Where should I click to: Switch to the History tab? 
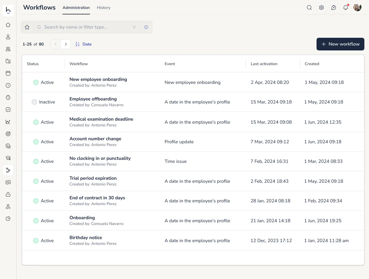point(103,7)
